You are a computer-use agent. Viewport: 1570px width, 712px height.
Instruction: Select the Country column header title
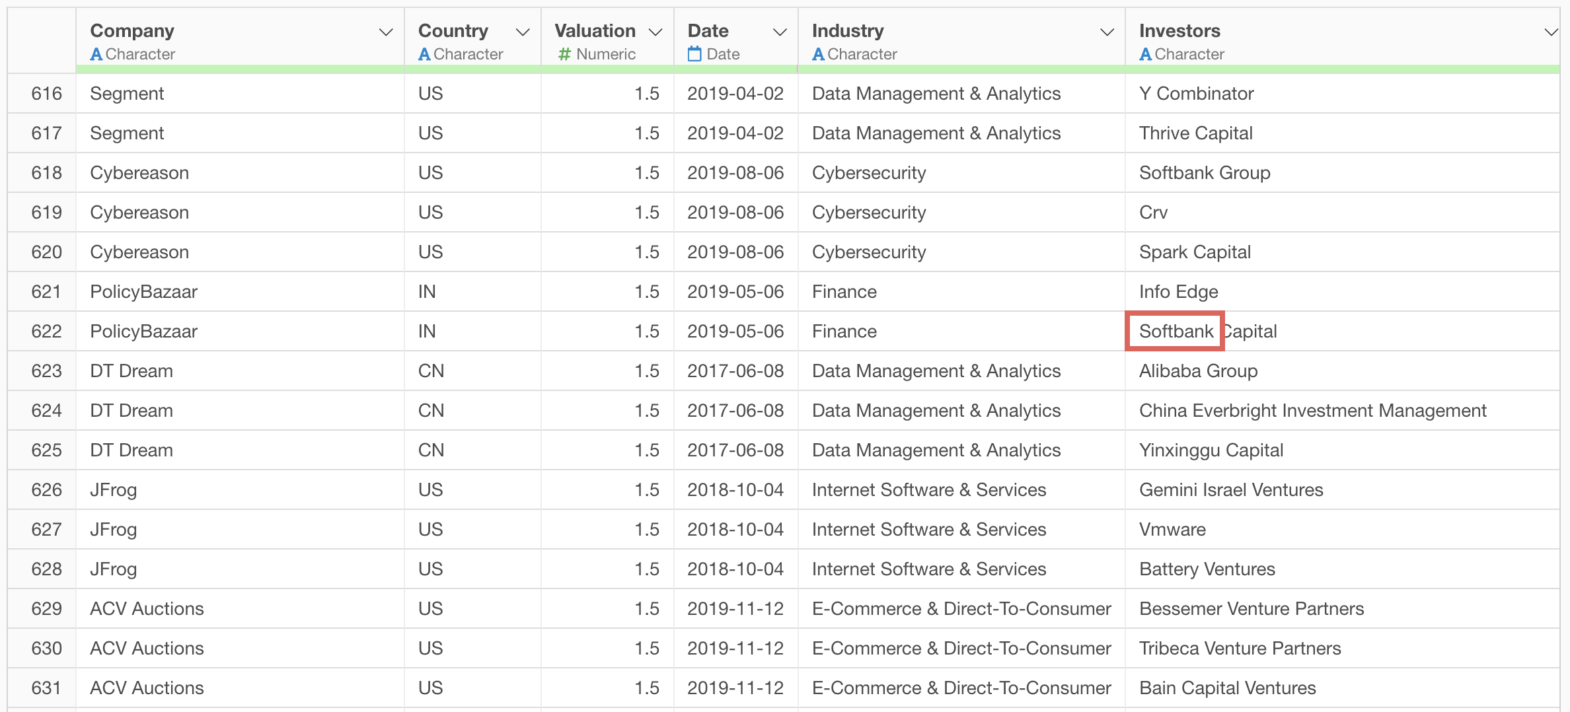[453, 30]
